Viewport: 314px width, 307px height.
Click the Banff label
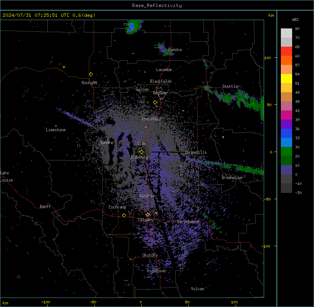click(x=45, y=207)
